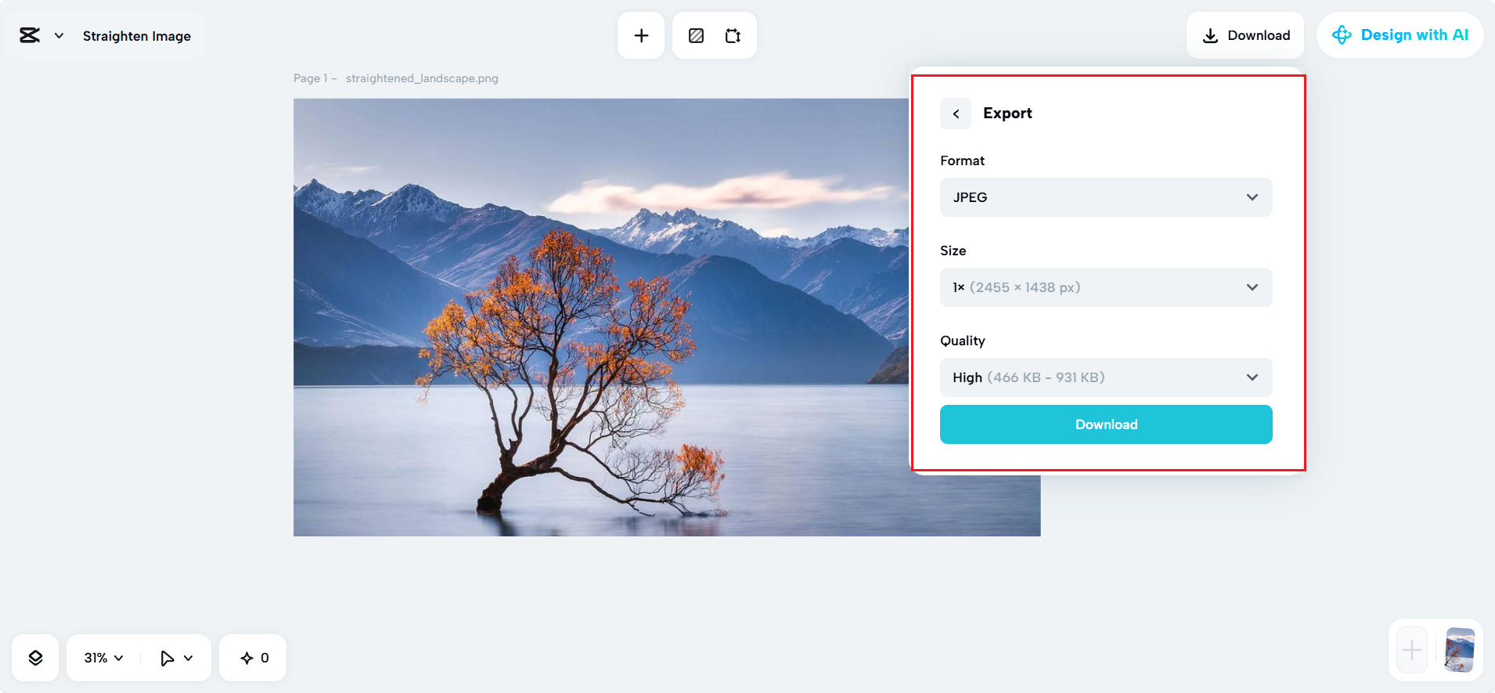Open the 31% zoom level dropdown
Viewport: 1495px width, 693px height.
point(103,658)
